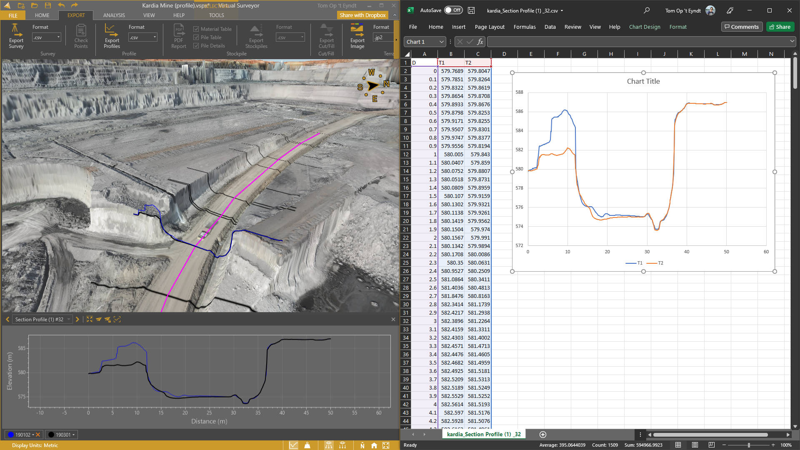Go to next section profile arrow

click(77, 320)
